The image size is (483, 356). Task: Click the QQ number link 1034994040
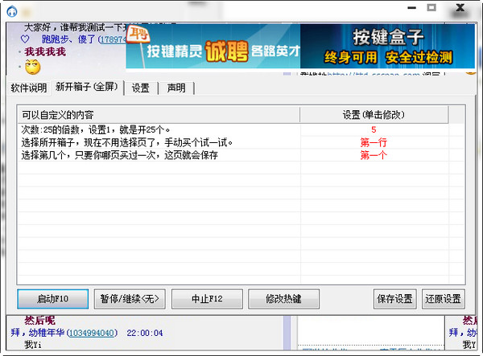tap(92, 333)
